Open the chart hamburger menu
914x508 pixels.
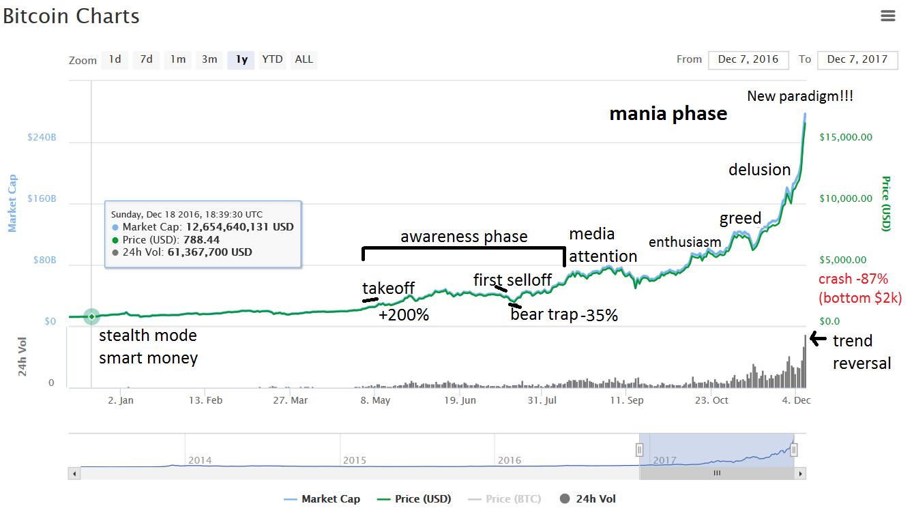point(887,16)
